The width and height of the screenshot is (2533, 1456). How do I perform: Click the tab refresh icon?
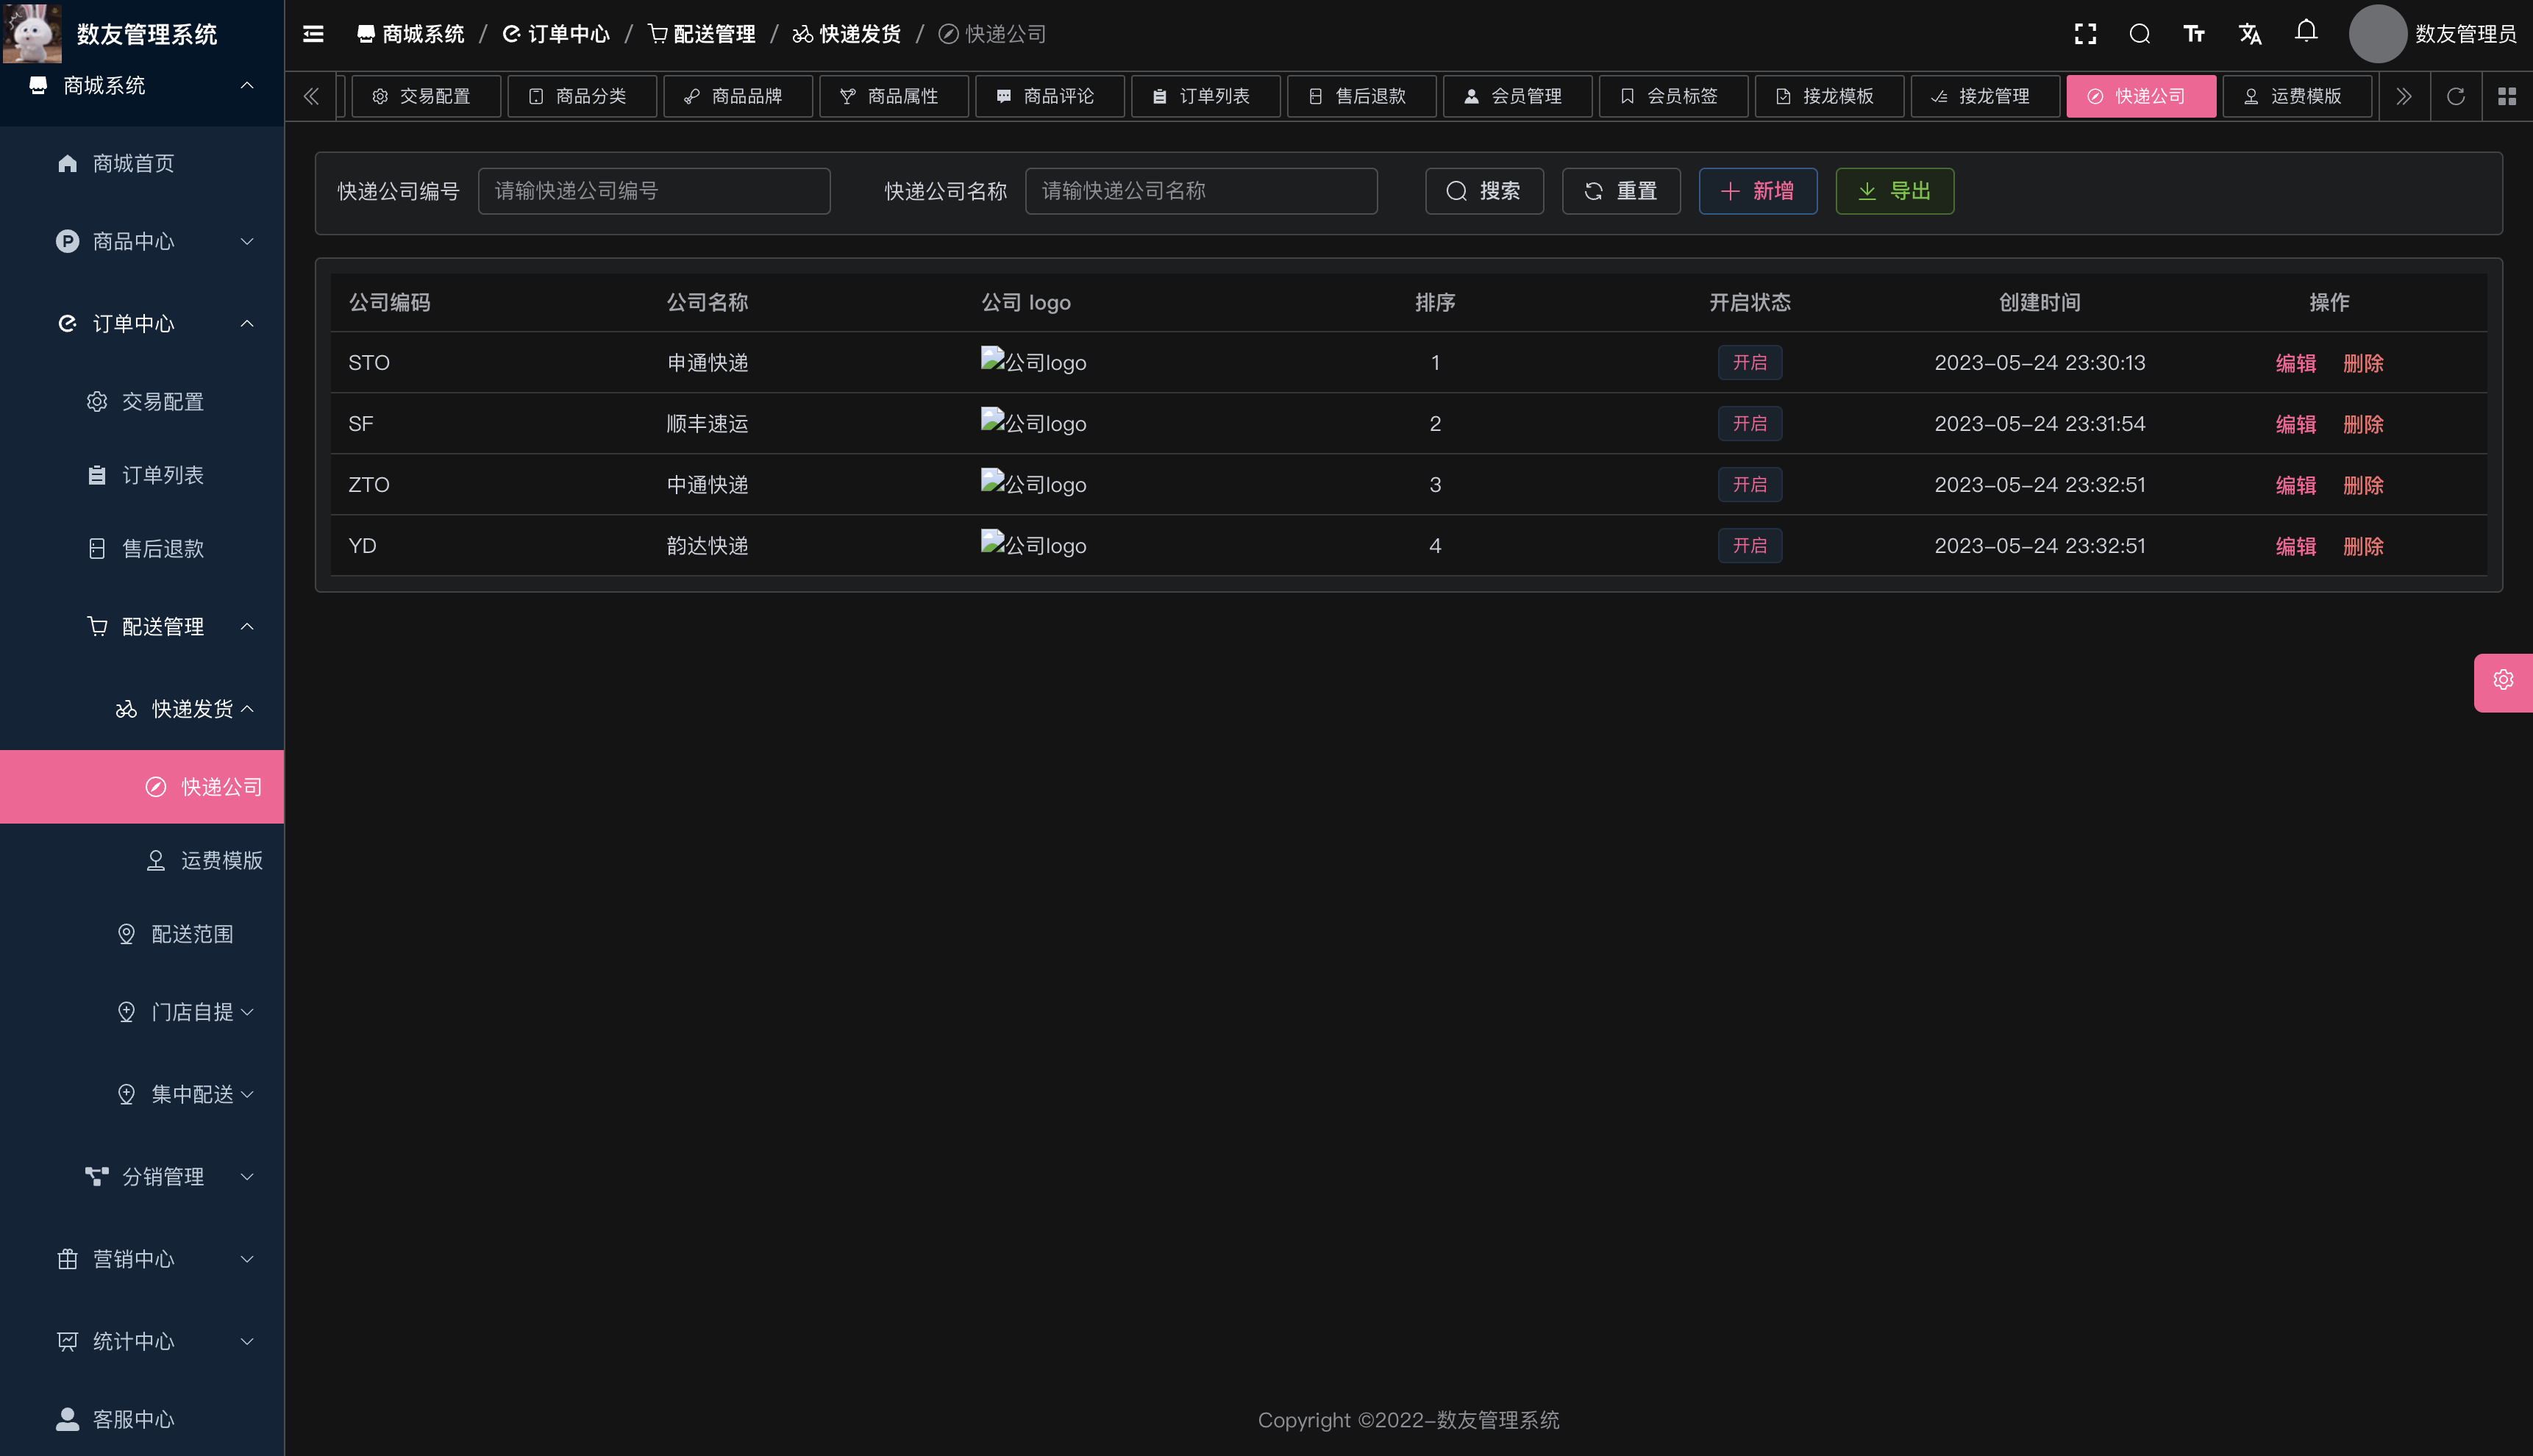[x=2455, y=96]
